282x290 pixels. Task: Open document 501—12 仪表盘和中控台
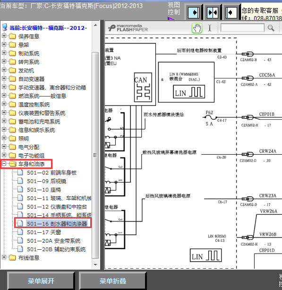[x=57, y=207]
